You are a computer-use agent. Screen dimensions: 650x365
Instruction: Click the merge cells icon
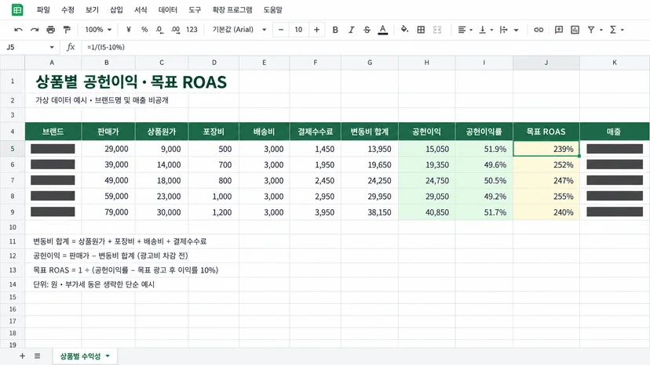coord(437,30)
